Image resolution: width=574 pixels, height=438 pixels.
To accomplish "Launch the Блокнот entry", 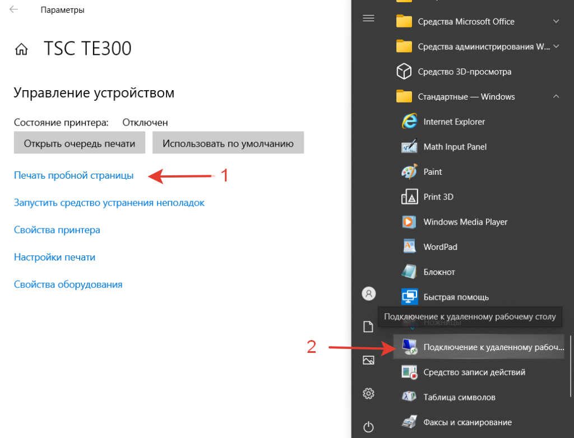I will coord(479,272).
